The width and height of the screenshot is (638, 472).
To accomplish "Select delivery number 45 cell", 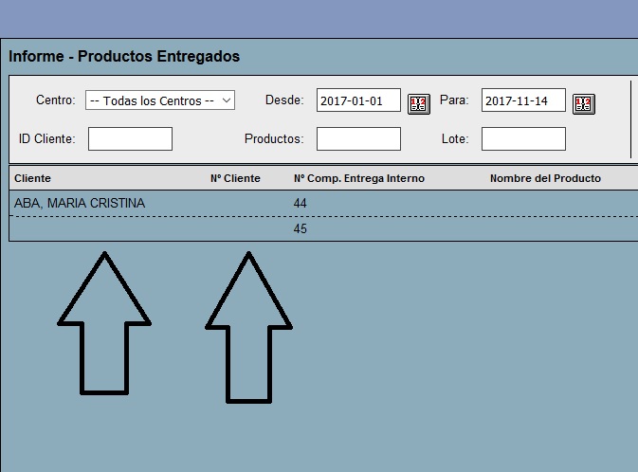I will click(300, 228).
